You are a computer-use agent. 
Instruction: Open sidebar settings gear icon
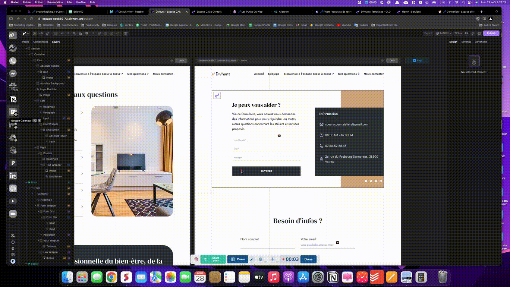[13, 249]
